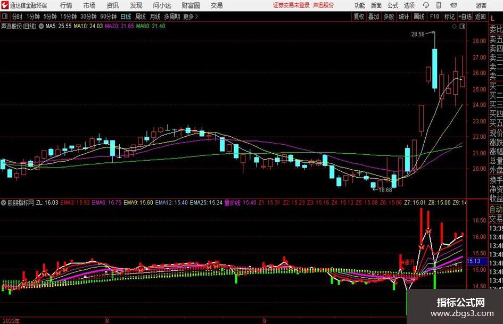
Task: Click the red 声迅股份 stock name link
Action: tap(324, 5)
